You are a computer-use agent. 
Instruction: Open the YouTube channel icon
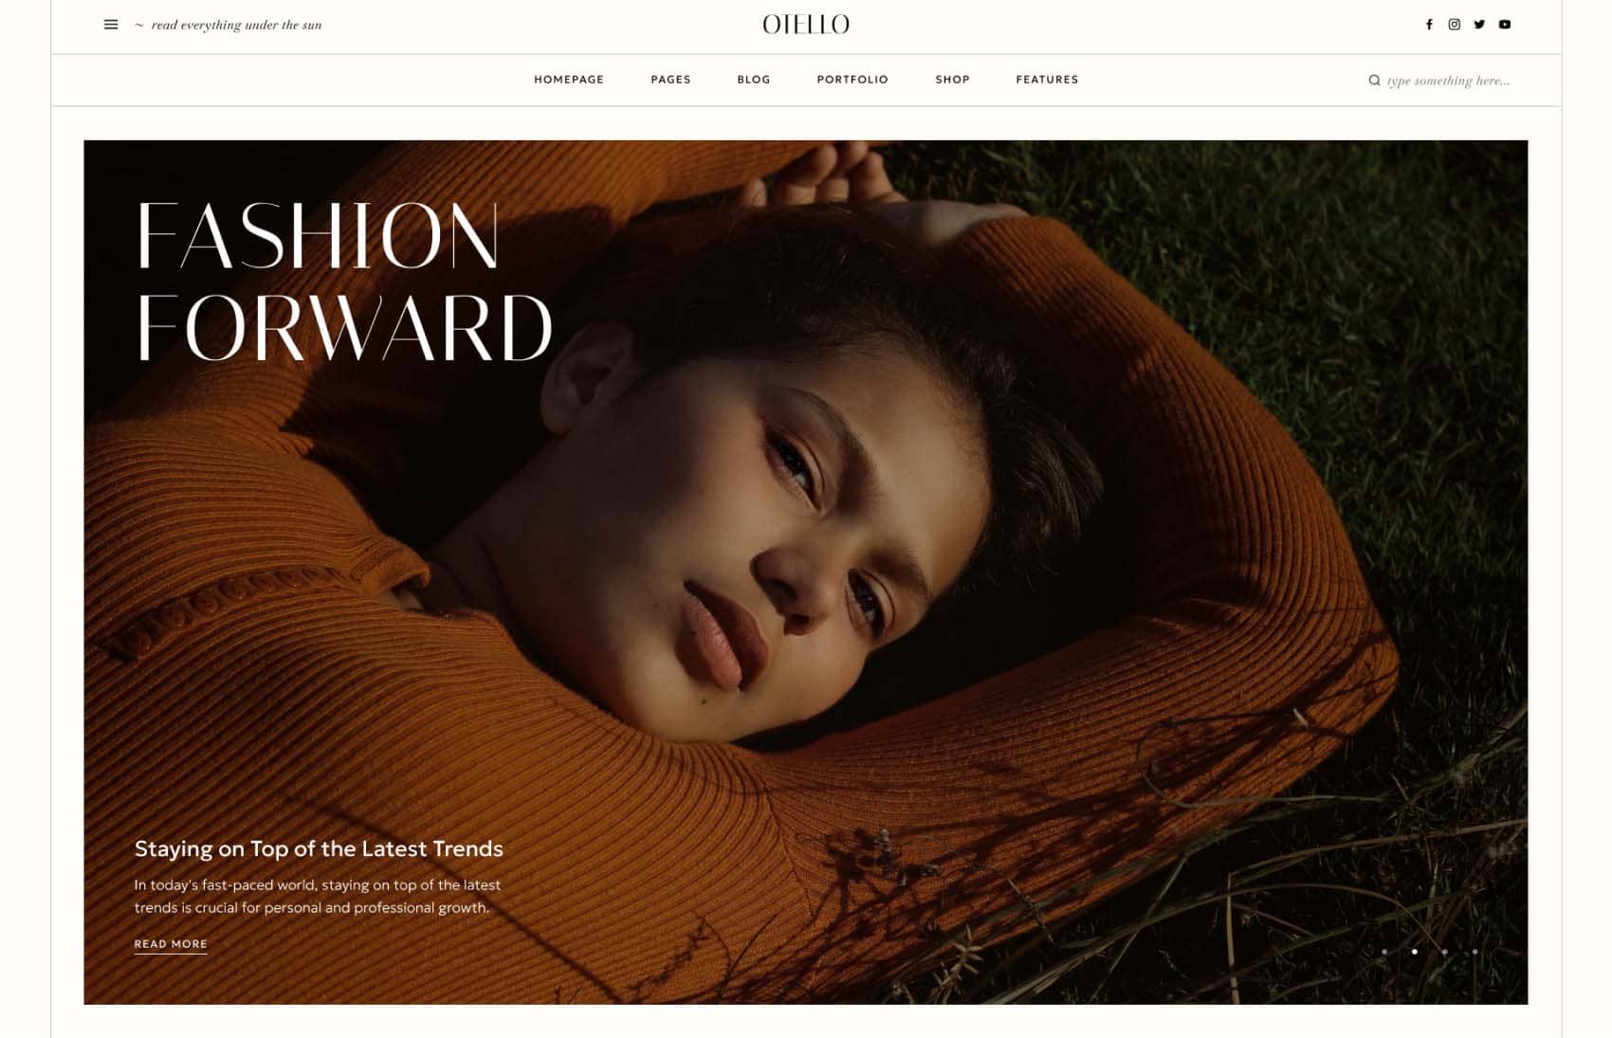1505,25
